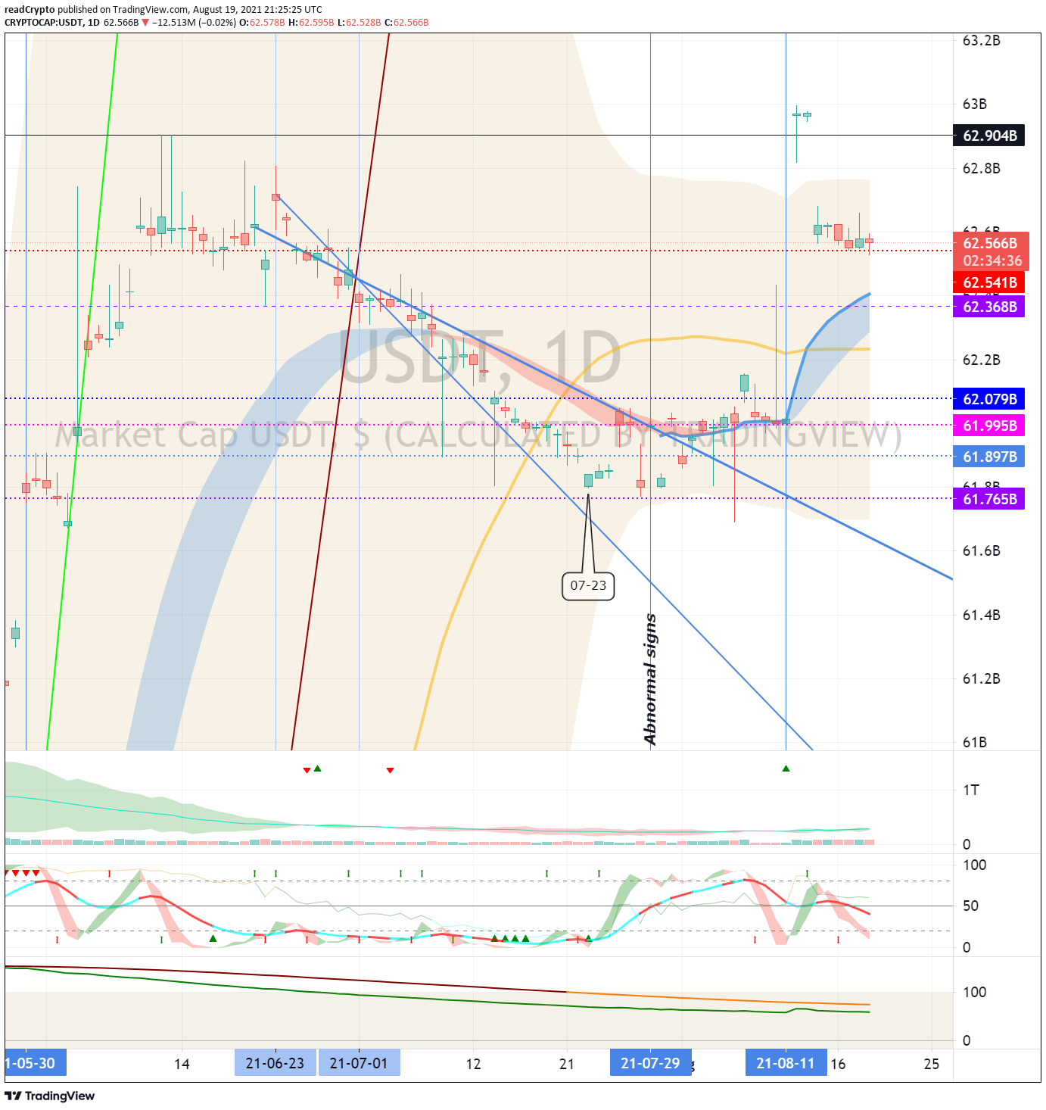This screenshot has width=1046, height=1110.
Task: Click the Abnormal signs vertical text label
Action: point(650,679)
